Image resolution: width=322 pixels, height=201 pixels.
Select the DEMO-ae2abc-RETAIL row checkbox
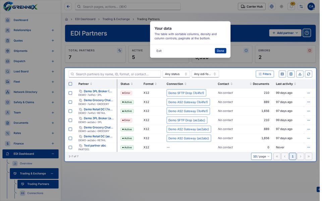click(x=70, y=138)
